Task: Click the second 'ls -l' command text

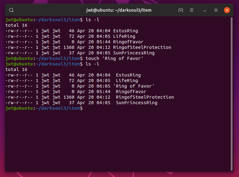Action: [x=92, y=64]
